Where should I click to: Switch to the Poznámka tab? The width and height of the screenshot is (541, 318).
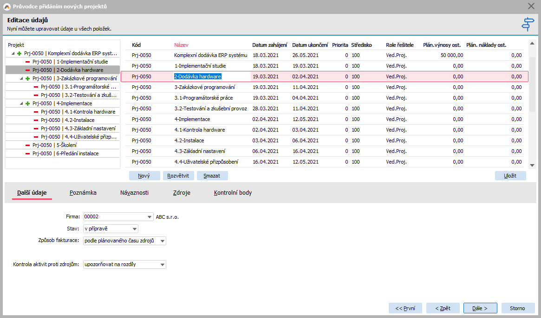(83, 192)
